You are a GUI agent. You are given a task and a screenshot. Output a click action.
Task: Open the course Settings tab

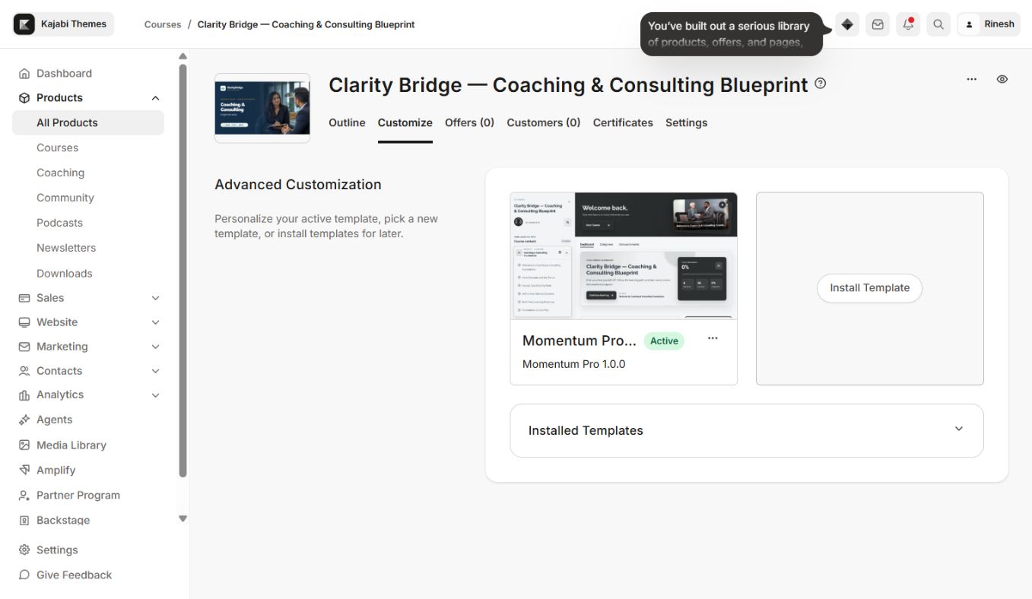[687, 123]
